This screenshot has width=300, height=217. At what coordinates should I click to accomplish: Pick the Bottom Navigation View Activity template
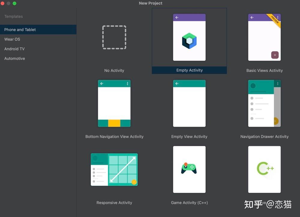[x=114, y=103]
